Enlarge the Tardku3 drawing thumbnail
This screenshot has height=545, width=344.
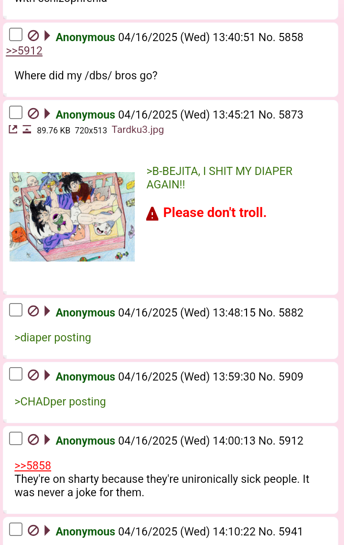(x=72, y=217)
